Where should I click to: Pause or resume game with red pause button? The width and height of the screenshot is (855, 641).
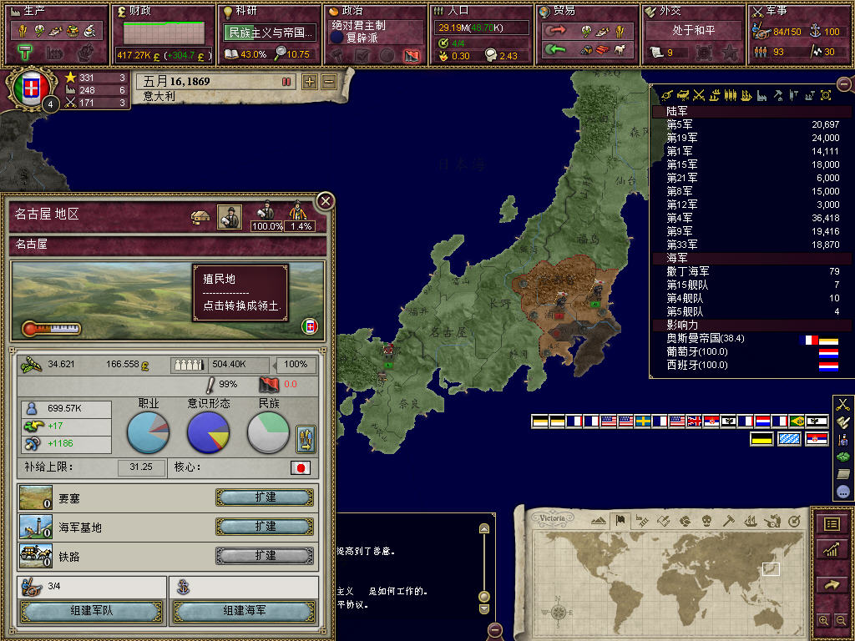[286, 82]
